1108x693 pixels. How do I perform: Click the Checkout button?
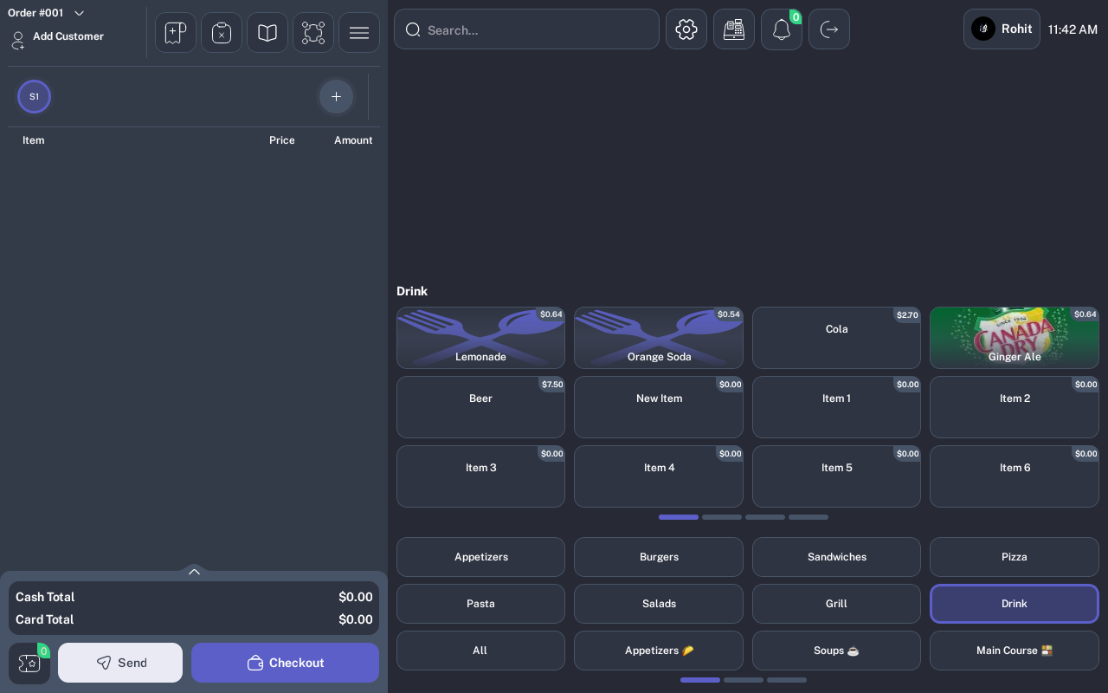(285, 663)
